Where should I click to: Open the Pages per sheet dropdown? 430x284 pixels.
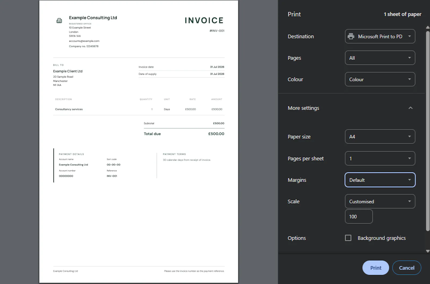click(x=380, y=158)
